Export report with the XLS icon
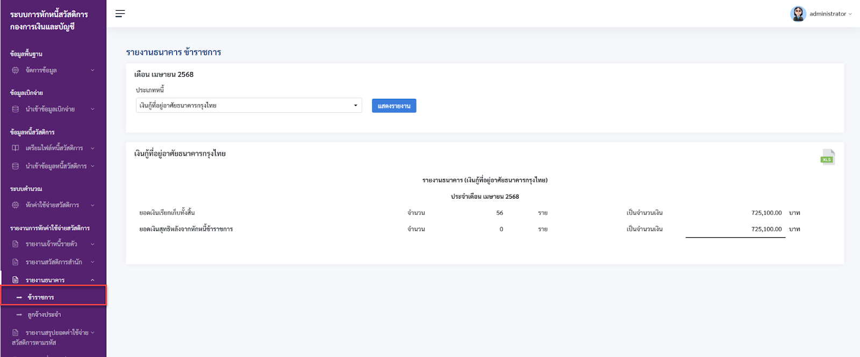The width and height of the screenshot is (860, 357). (x=827, y=157)
